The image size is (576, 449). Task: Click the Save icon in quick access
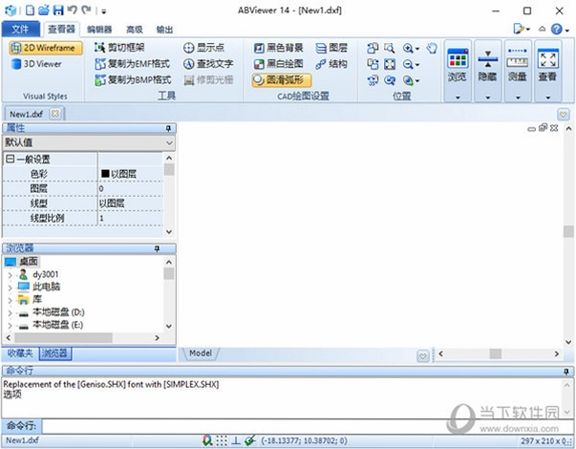pos(58,11)
